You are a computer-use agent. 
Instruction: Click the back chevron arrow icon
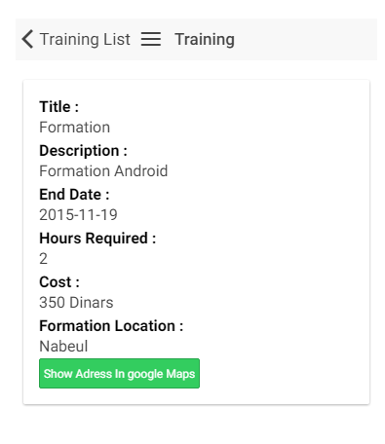pyautogui.click(x=27, y=39)
